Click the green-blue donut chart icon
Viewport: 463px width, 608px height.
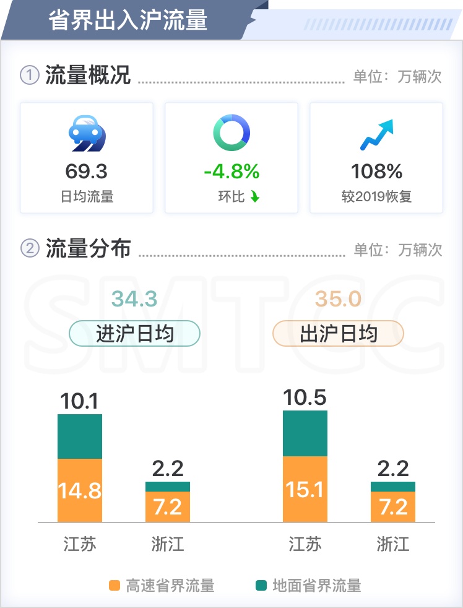point(231,132)
